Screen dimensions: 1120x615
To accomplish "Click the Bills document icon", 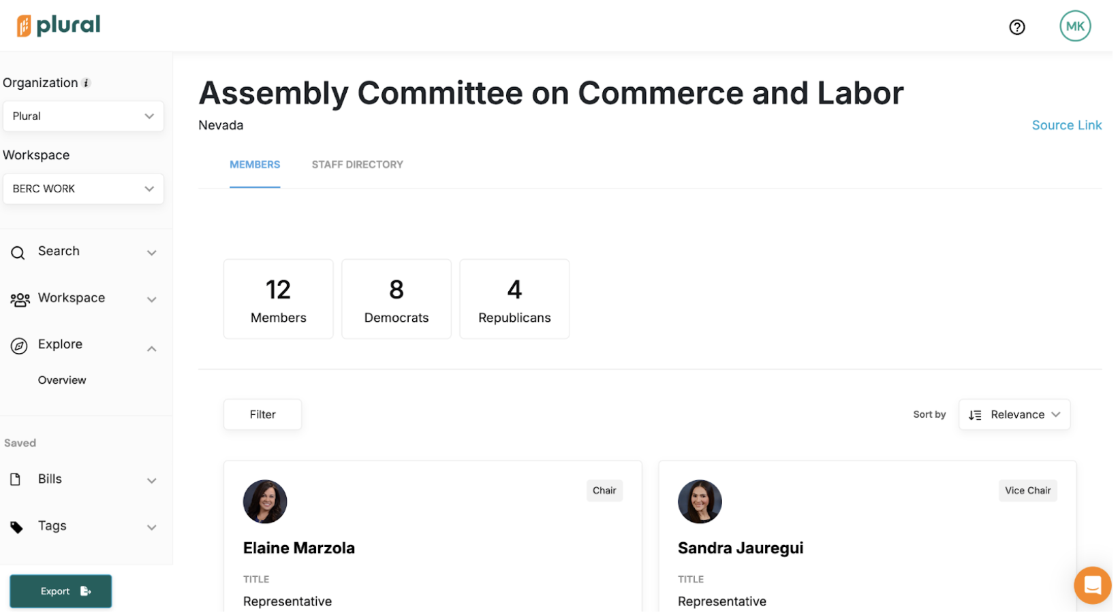I will click(x=16, y=480).
